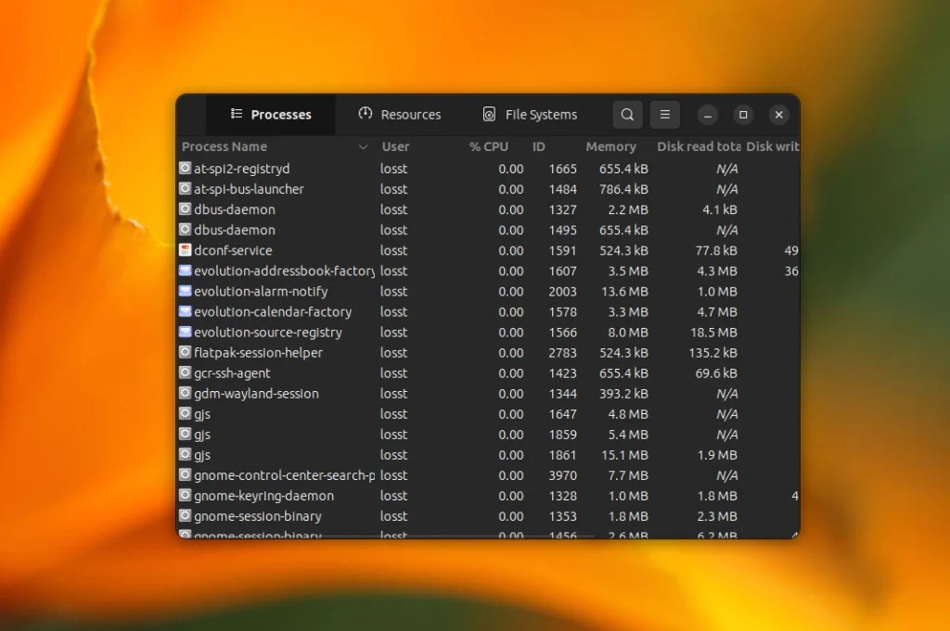
Task: Click the horizontal scrollbar at the bottom
Action: (x=371, y=536)
